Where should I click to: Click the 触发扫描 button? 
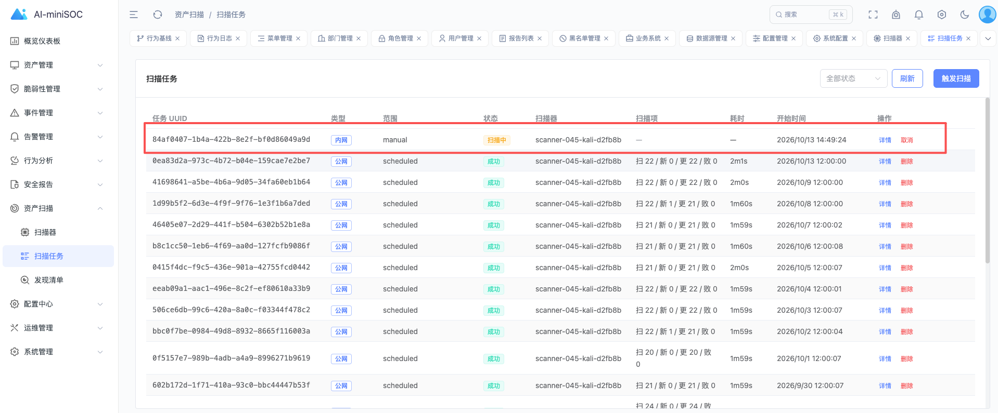coord(956,78)
